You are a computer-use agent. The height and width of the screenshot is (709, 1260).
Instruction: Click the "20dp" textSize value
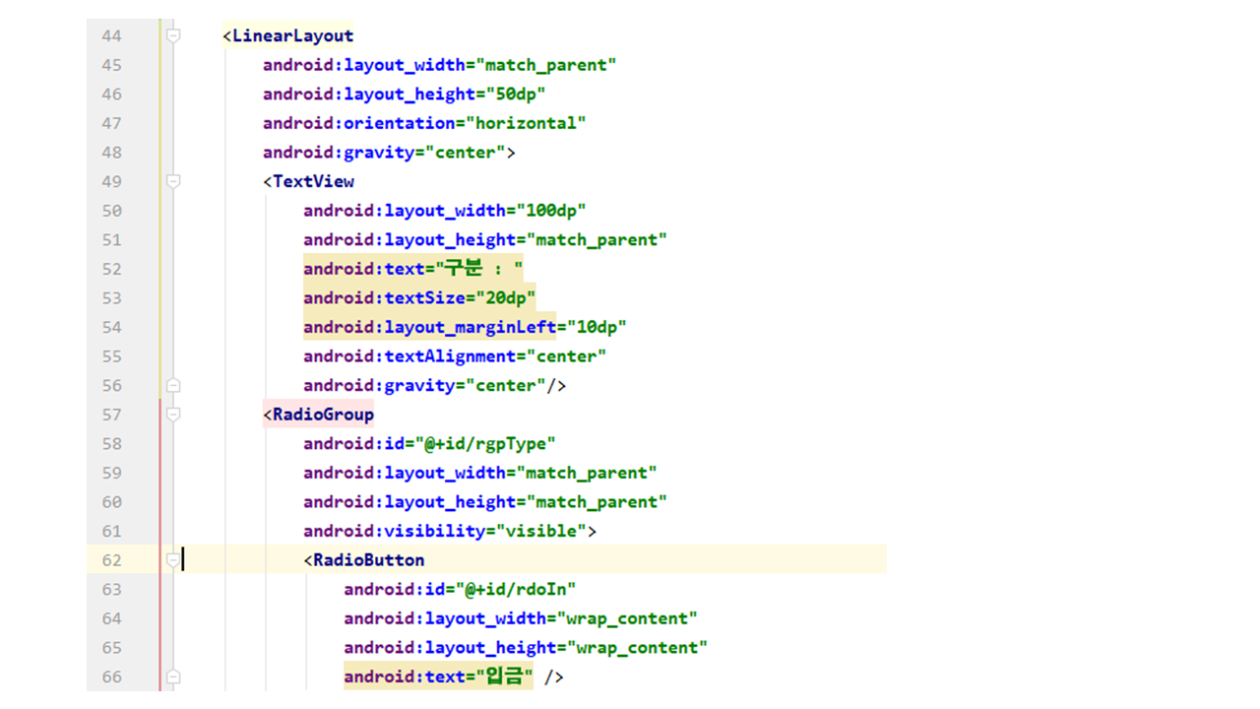tap(504, 298)
